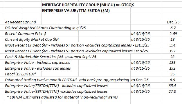Select the trailing EBITDA value 6.9
Viewport: 182px width, 104px height.
click(172, 80)
